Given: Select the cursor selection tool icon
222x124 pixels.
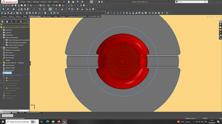Looking at the screenshot, I should 91,2.
